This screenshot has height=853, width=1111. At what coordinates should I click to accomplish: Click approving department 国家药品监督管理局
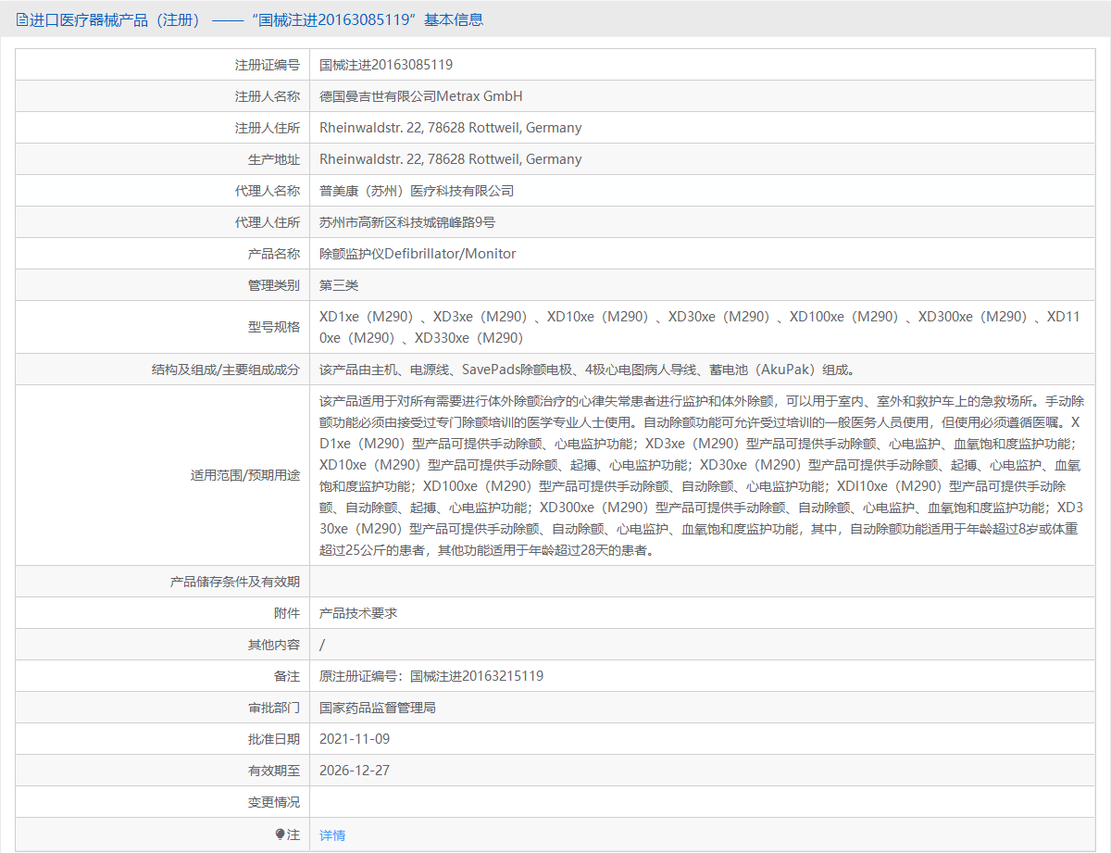(378, 708)
